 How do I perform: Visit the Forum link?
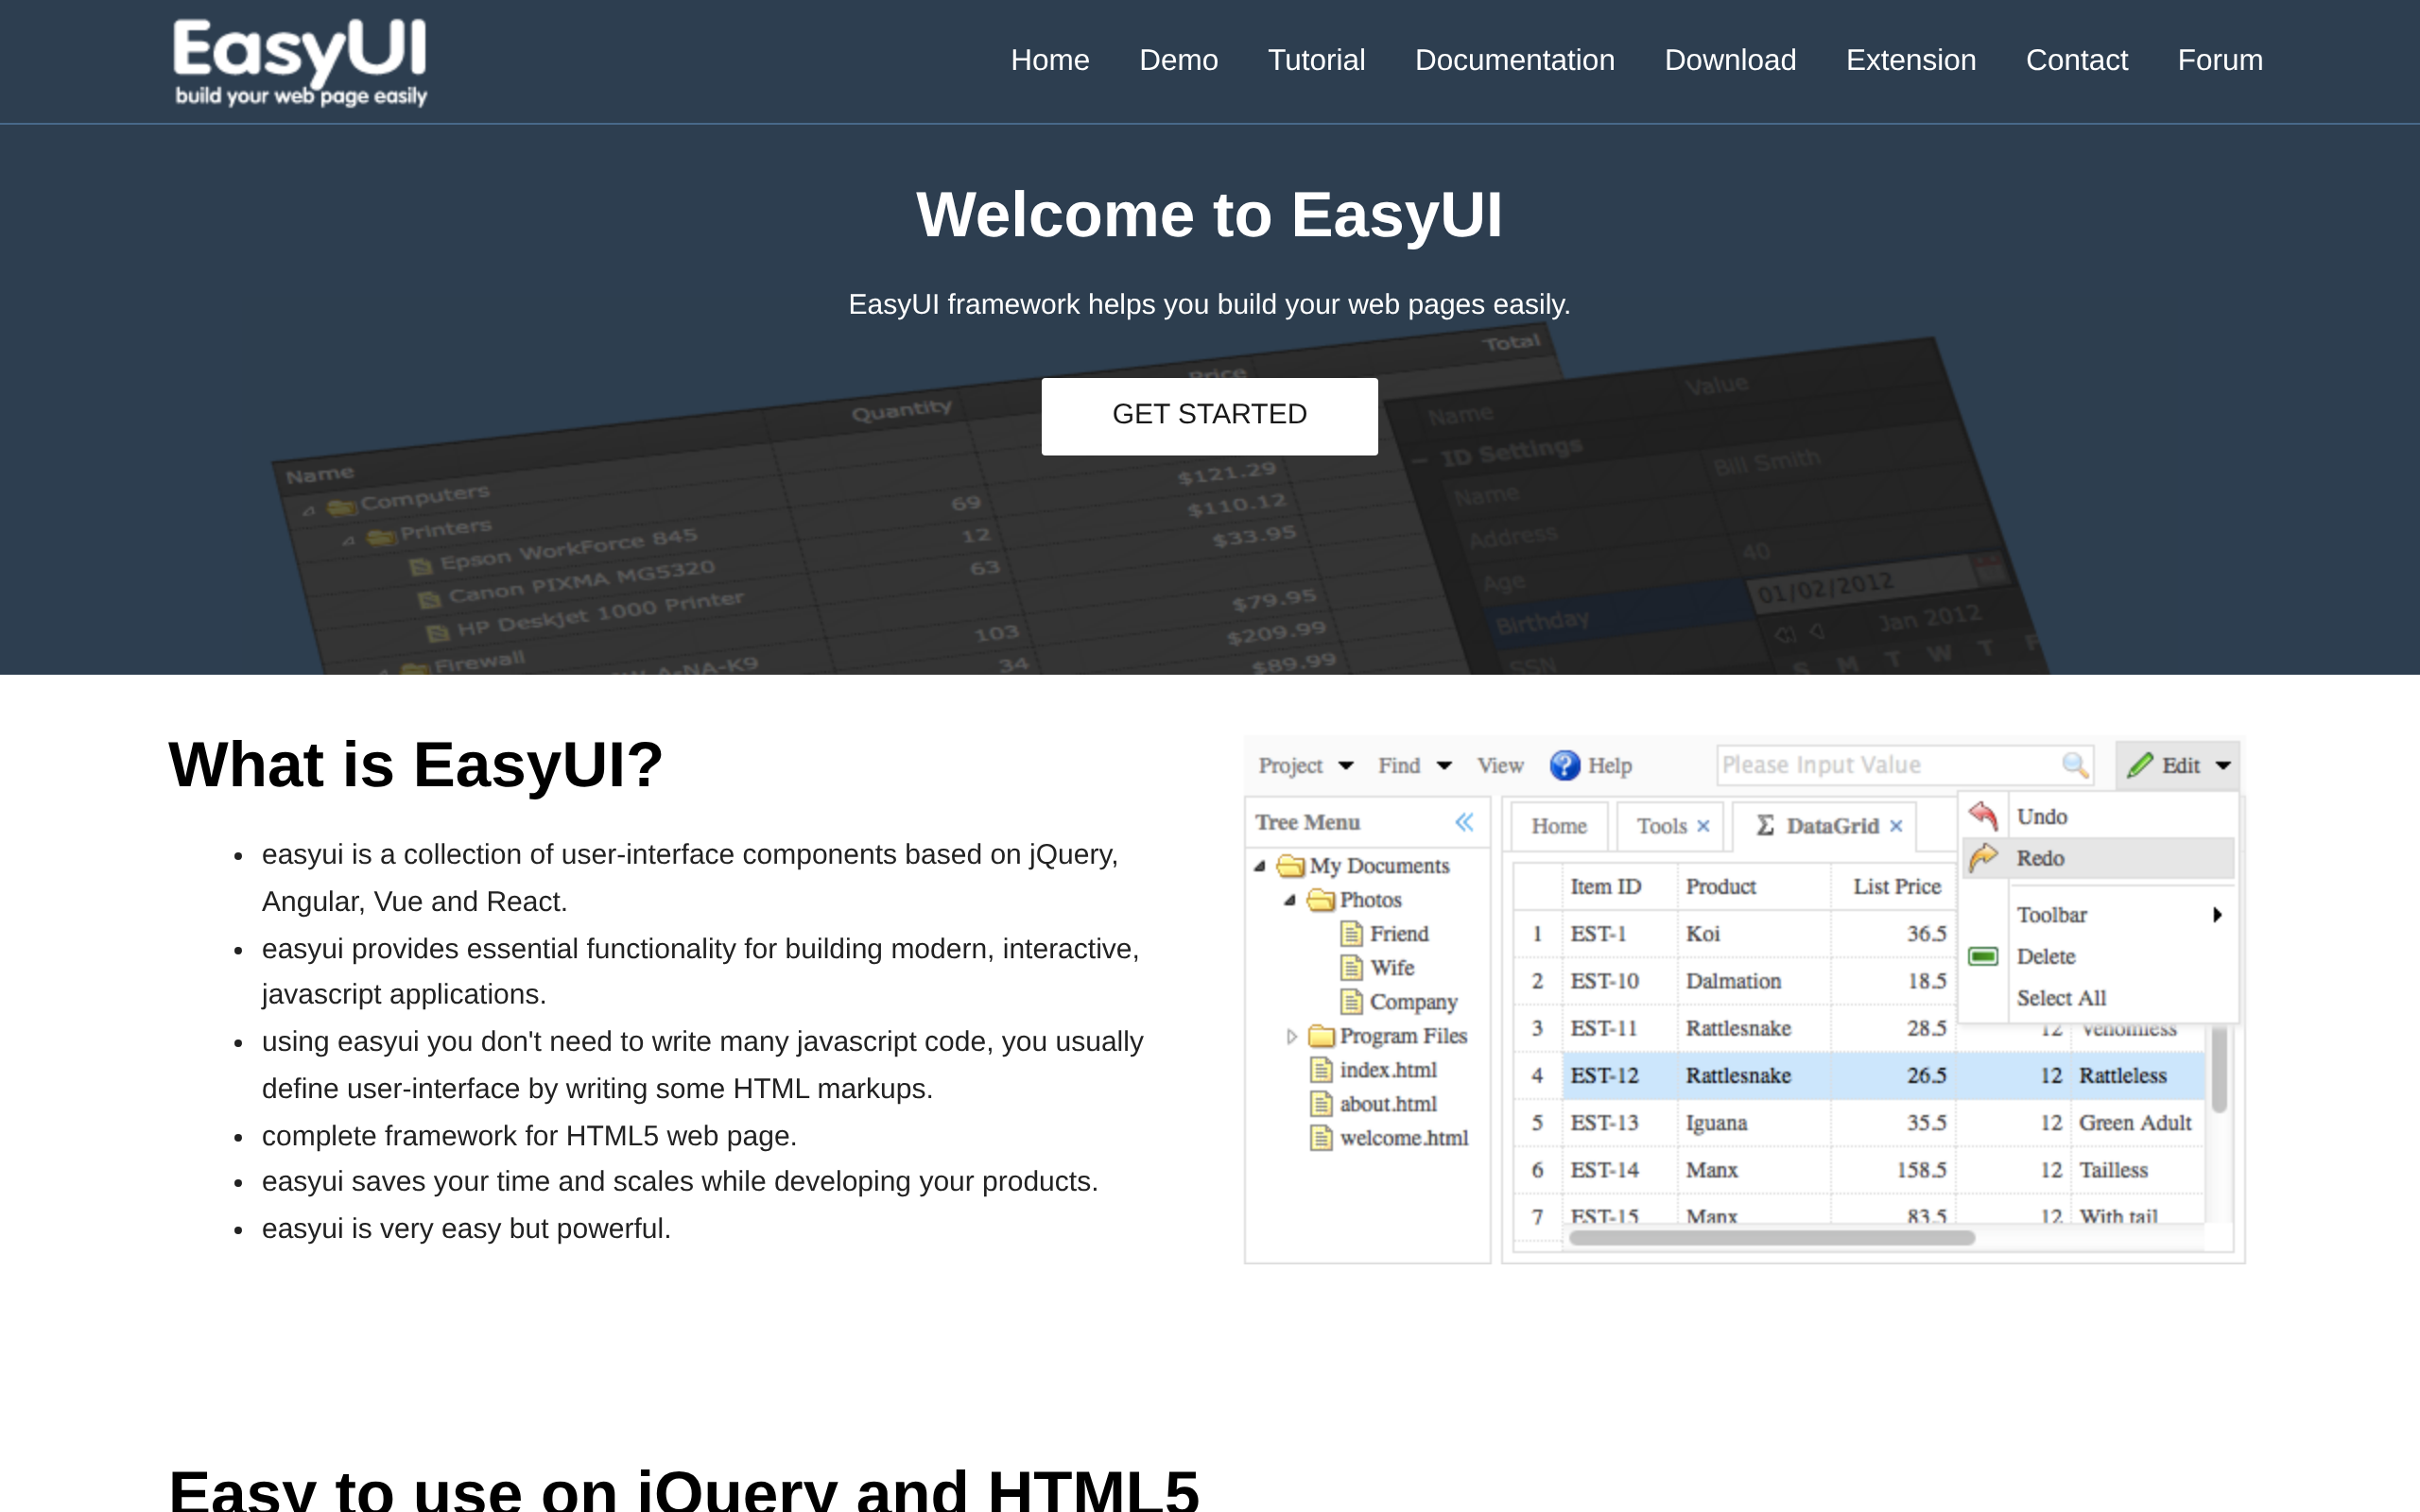(2219, 60)
